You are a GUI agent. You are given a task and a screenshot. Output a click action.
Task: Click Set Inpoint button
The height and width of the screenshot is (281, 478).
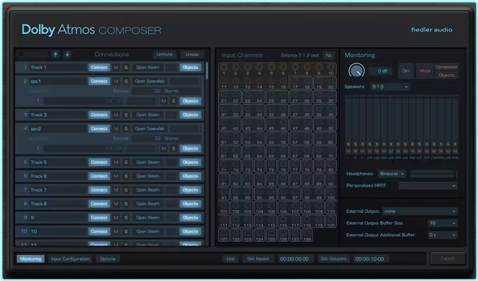click(x=258, y=259)
